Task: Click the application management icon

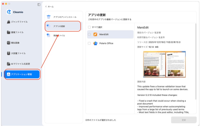Action: 9,74
